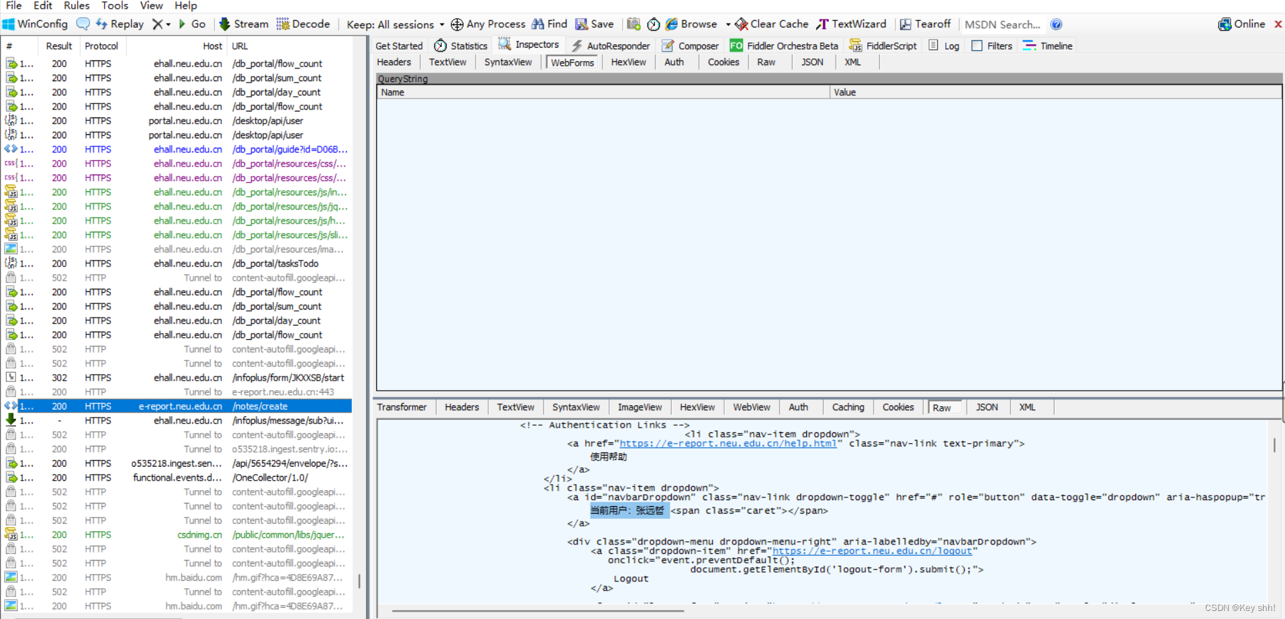Open the File menu

tap(13, 6)
